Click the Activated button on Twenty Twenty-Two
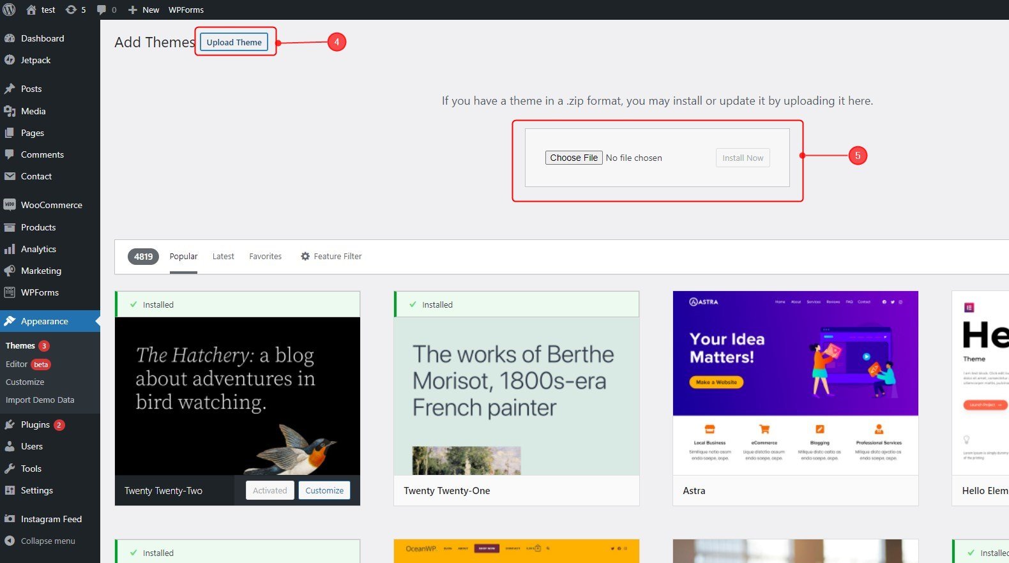The width and height of the screenshot is (1009, 563). click(x=269, y=490)
